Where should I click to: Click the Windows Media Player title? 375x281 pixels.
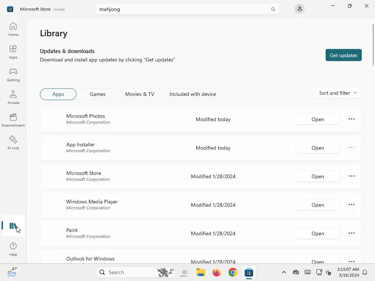pyautogui.click(x=92, y=202)
